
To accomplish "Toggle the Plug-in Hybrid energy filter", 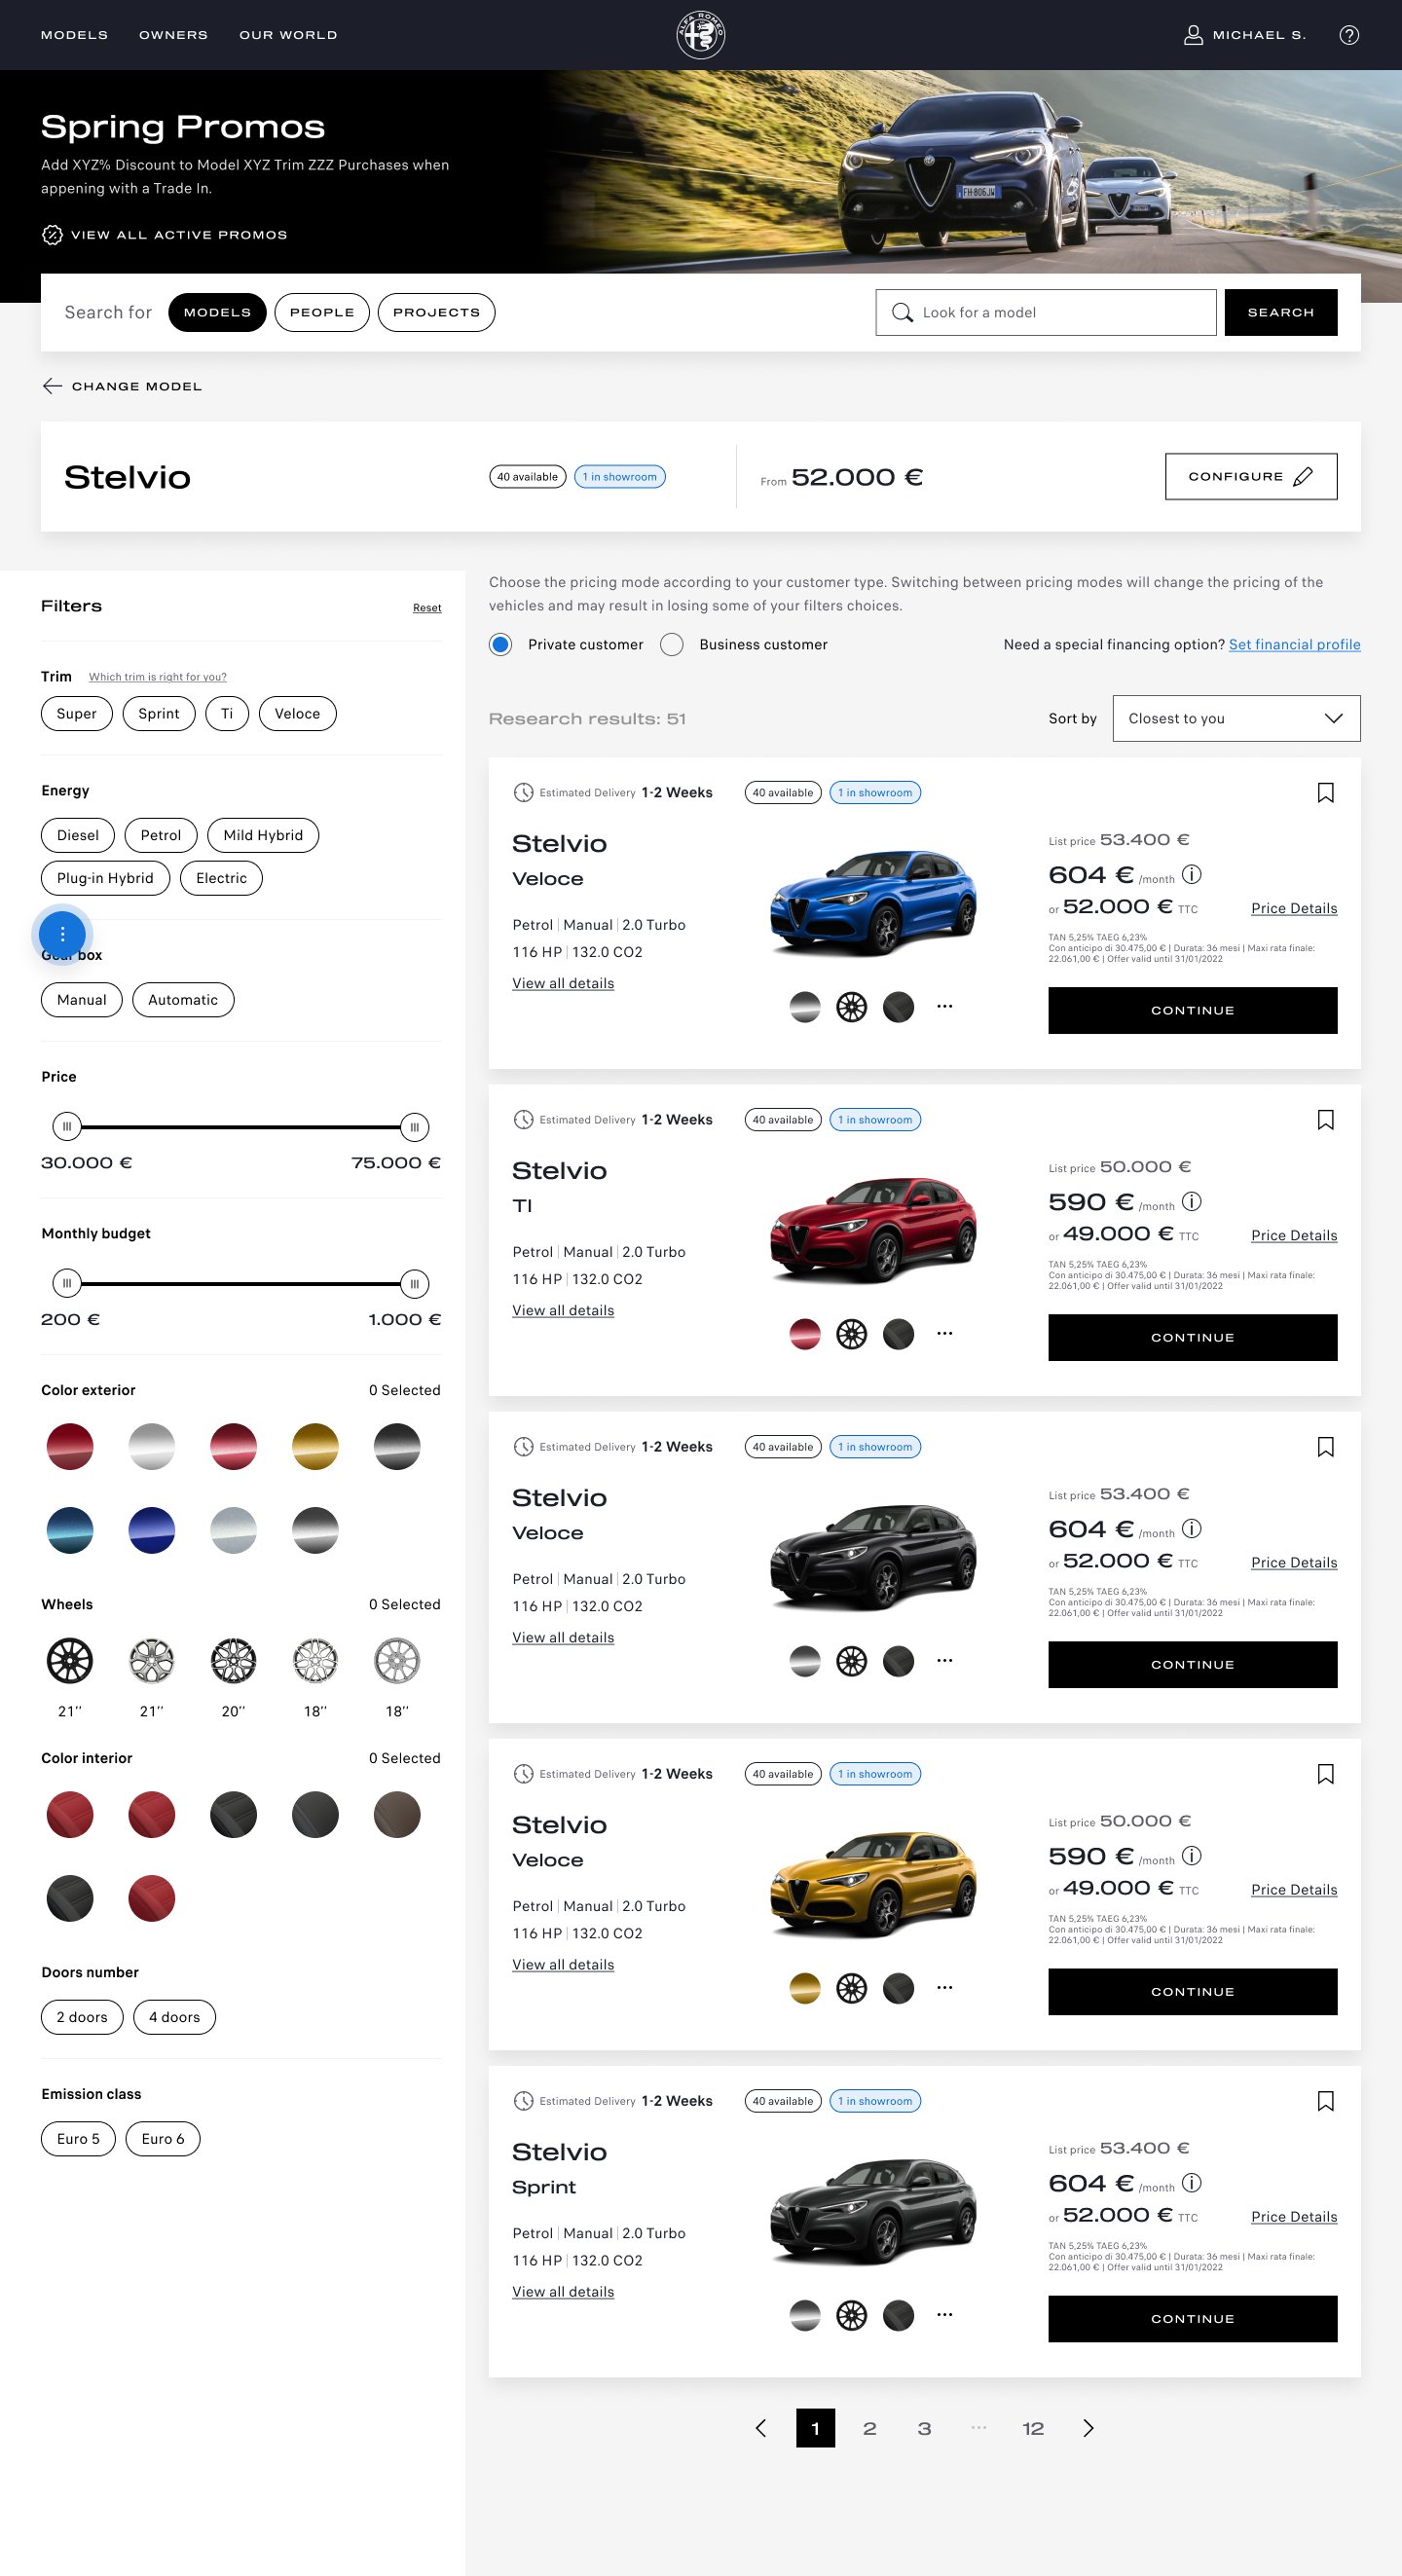I will 105,878.
